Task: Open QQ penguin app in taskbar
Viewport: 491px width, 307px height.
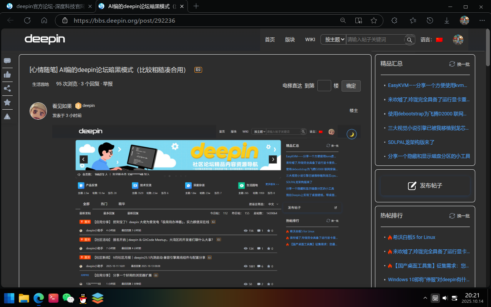Action: pos(83,298)
